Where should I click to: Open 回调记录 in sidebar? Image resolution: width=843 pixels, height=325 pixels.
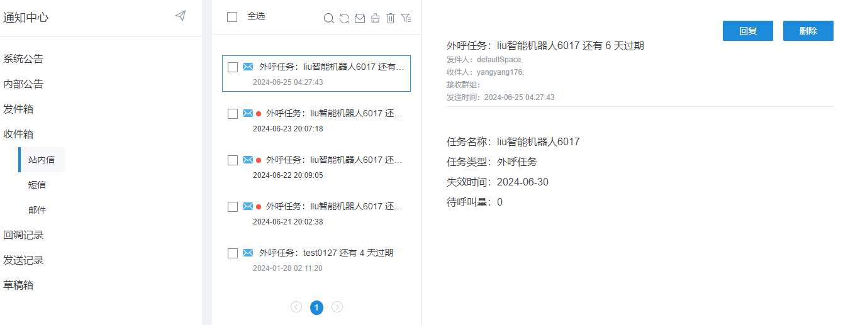(23, 235)
